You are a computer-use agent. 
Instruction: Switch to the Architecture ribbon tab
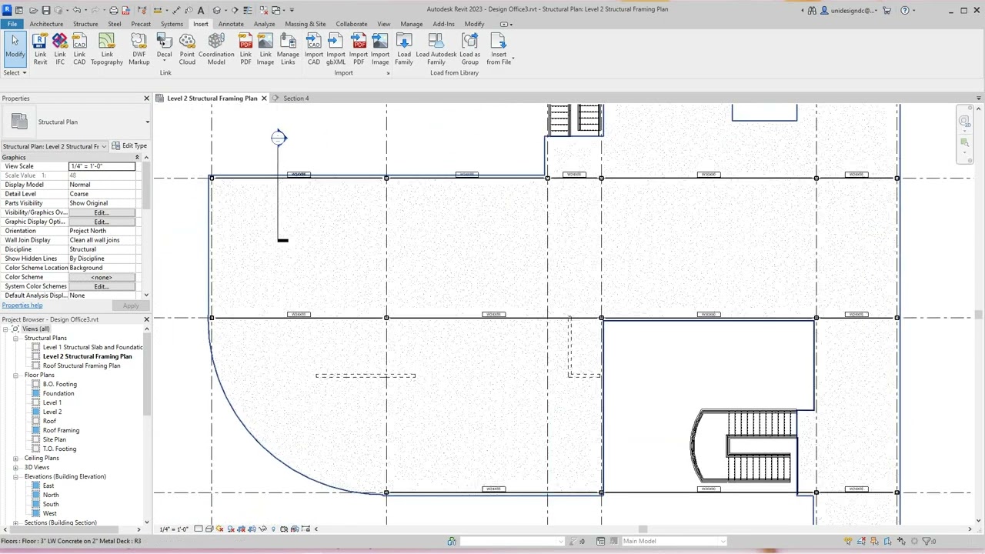[x=46, y=24]
